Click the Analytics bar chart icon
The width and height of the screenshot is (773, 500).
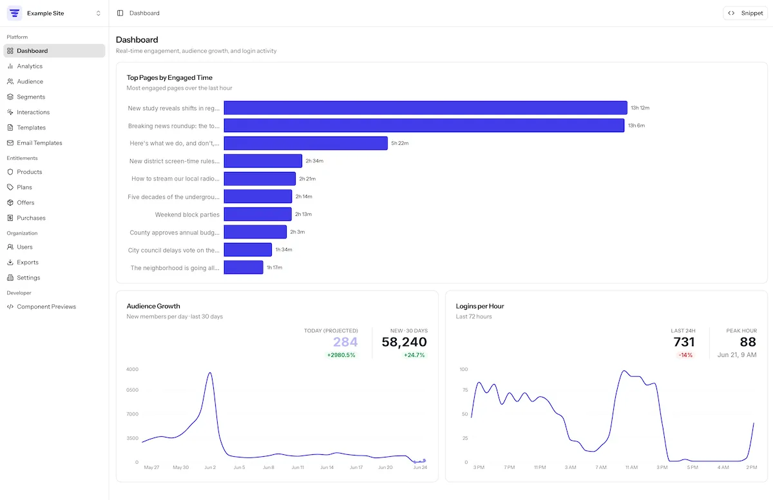click(10, 66)
